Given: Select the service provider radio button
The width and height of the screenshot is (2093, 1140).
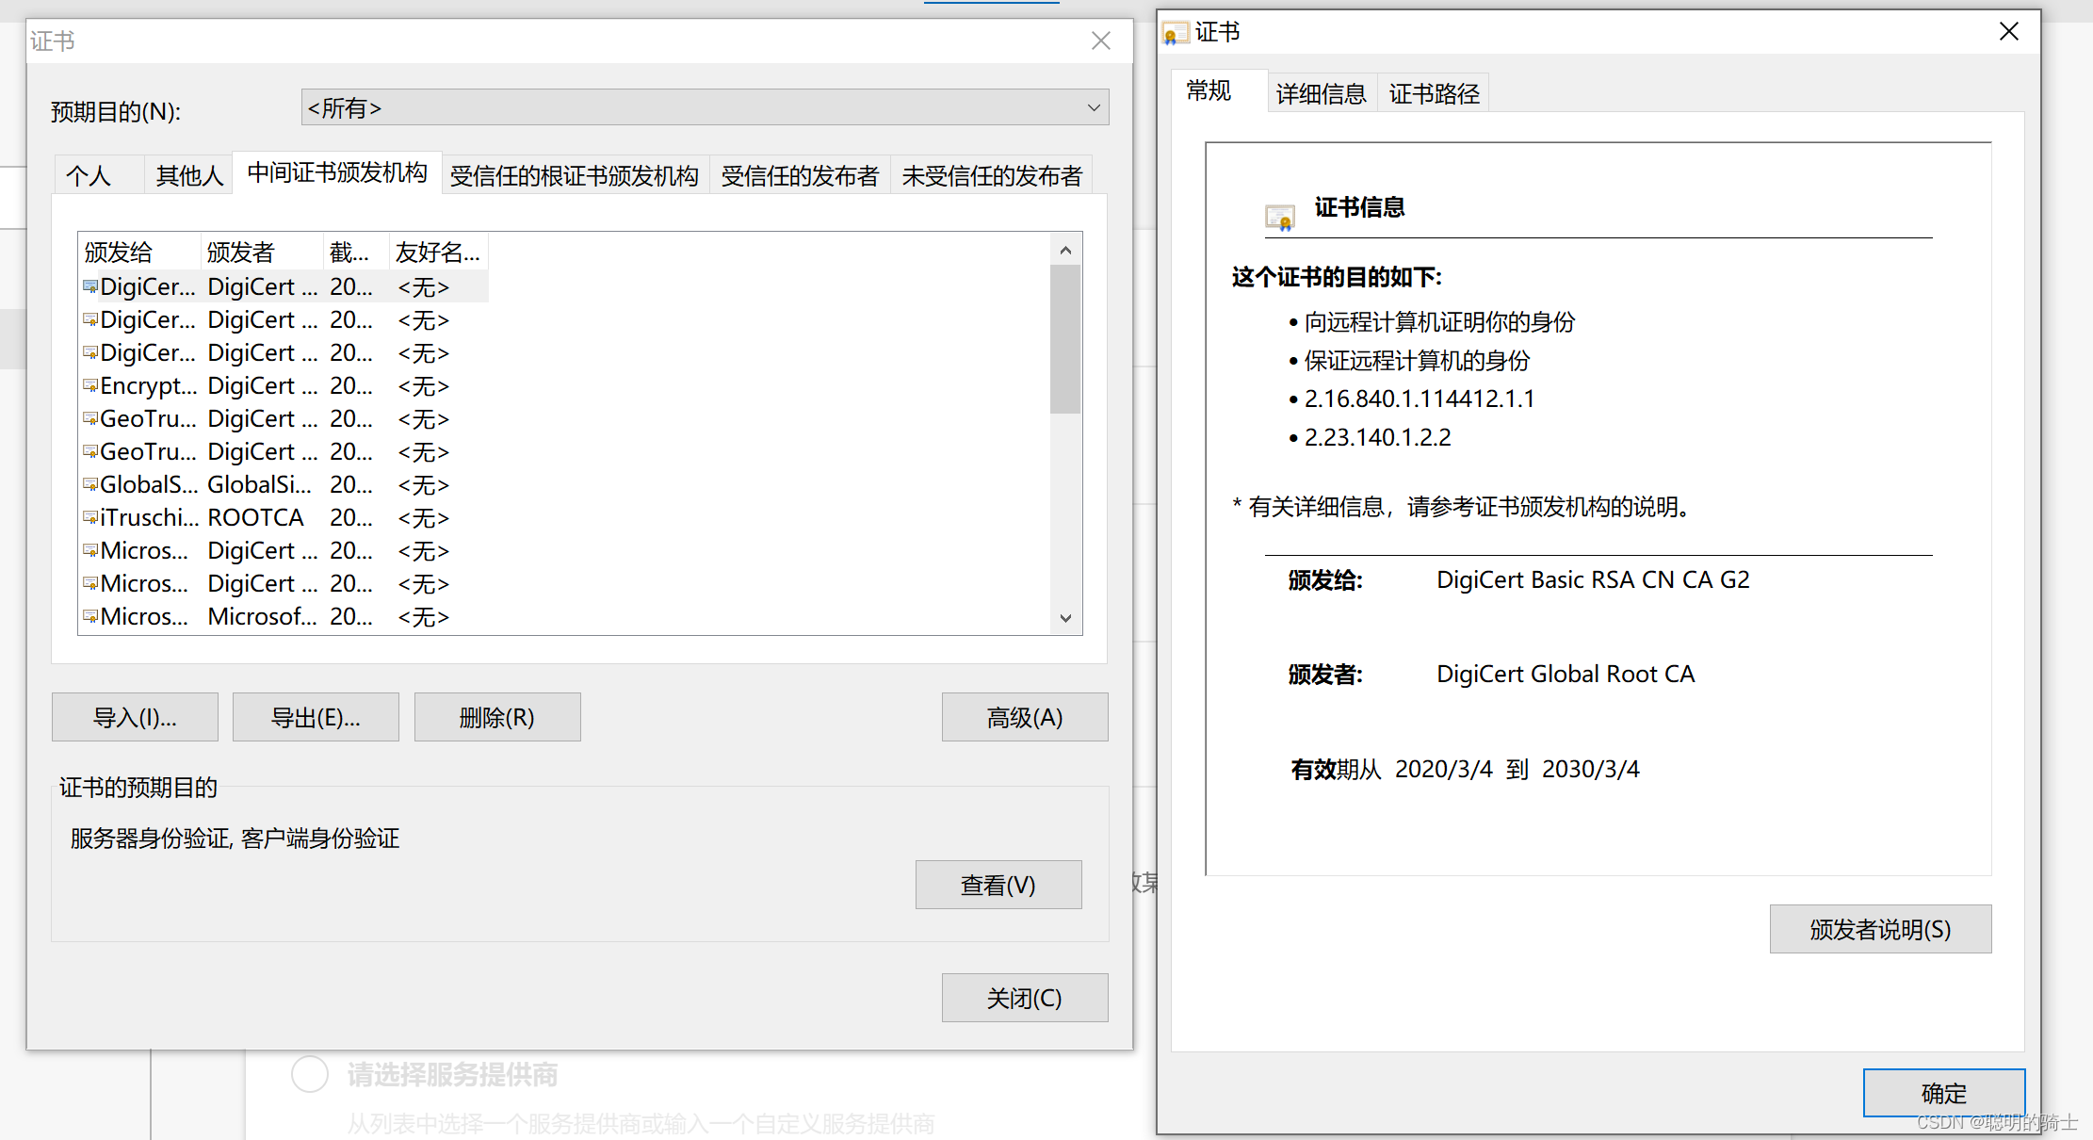Looking at the screenshot, I should pyautogui.click(x=310, y=1074).
